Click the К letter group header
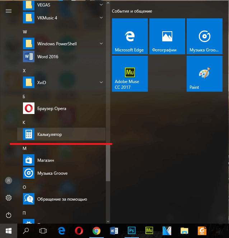 (24, 123)
